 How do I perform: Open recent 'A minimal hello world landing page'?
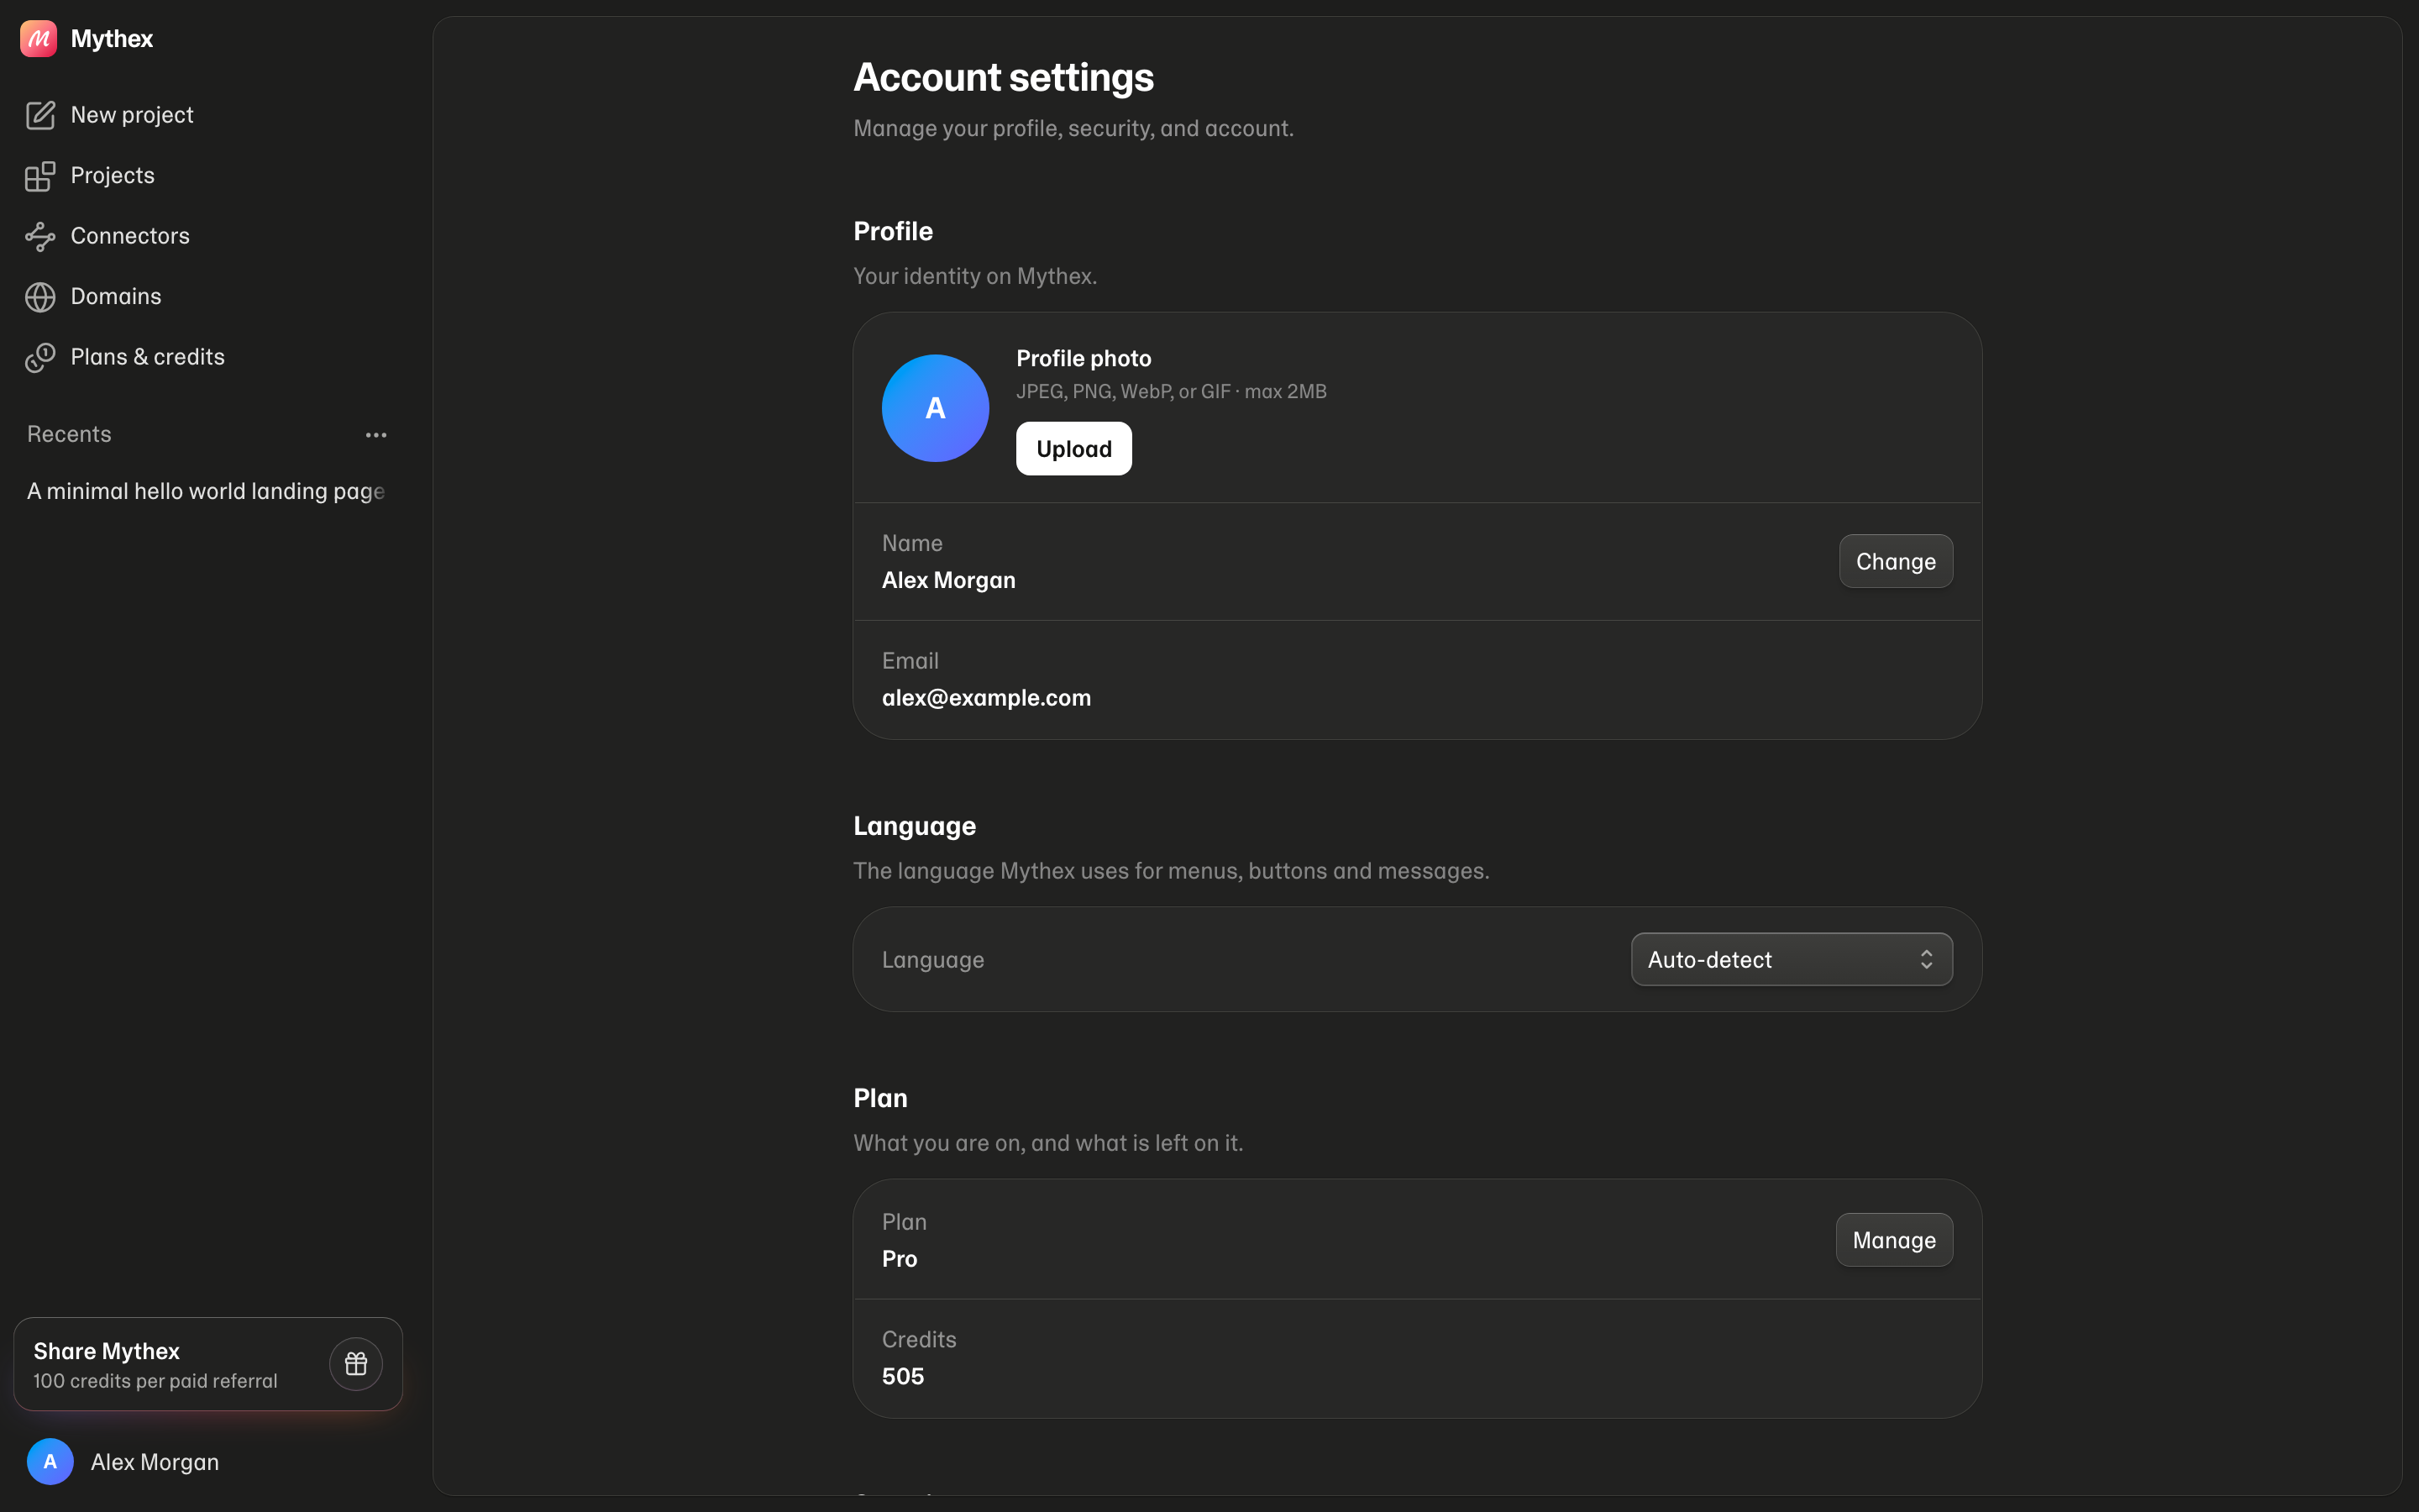pos(208,491)
